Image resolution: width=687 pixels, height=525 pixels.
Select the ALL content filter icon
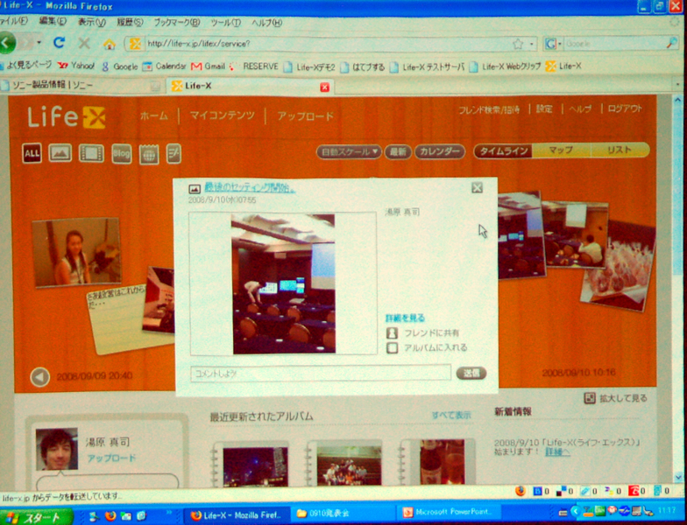[32, 153]
